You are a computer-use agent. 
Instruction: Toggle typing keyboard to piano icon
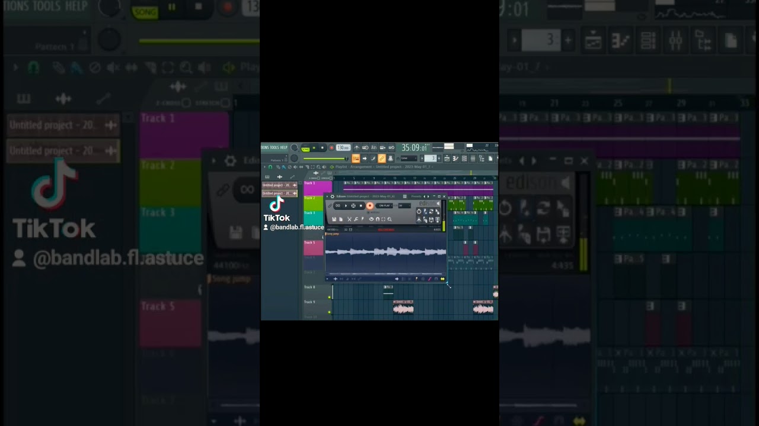[356, 159]
